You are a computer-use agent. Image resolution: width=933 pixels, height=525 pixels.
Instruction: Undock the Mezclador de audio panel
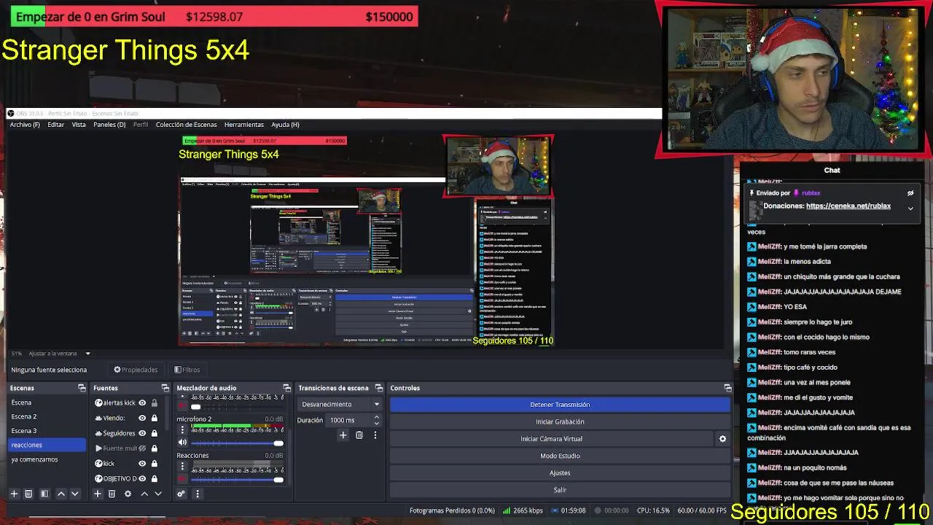[286, 388]
